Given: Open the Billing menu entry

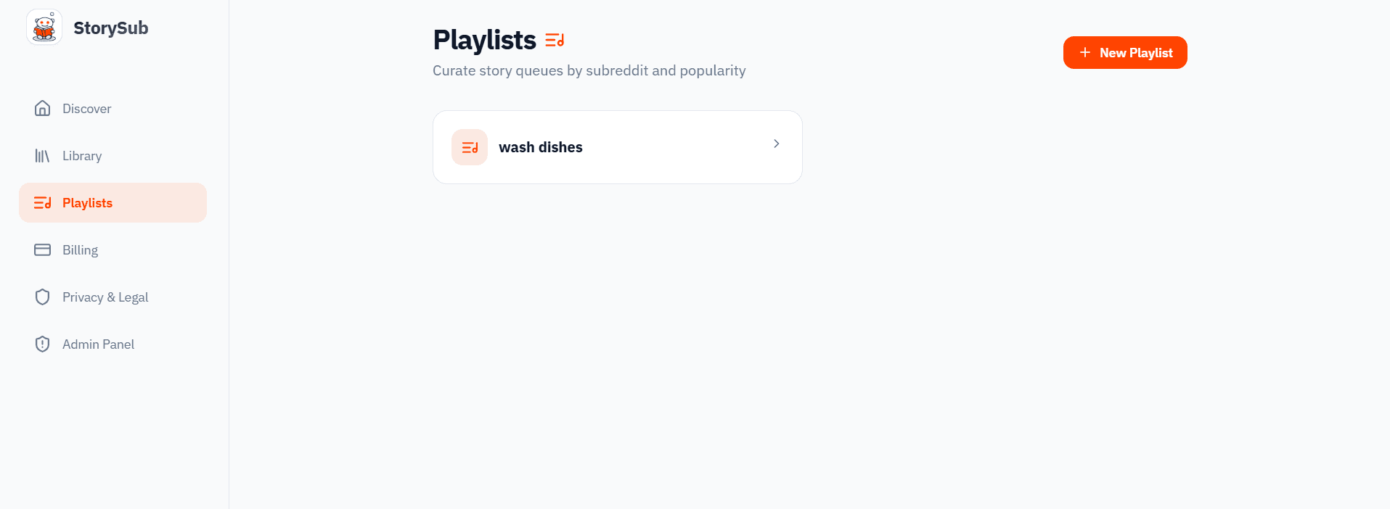Looking at the screenshot, I should pyautogui.click(x=80, y=249).
